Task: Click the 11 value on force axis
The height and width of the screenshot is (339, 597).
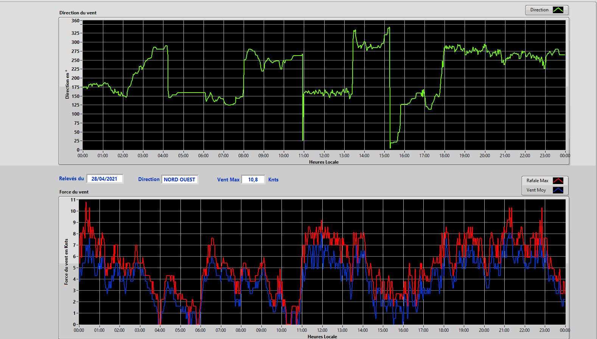Action: pyautogui.click(x=73, y=200)
